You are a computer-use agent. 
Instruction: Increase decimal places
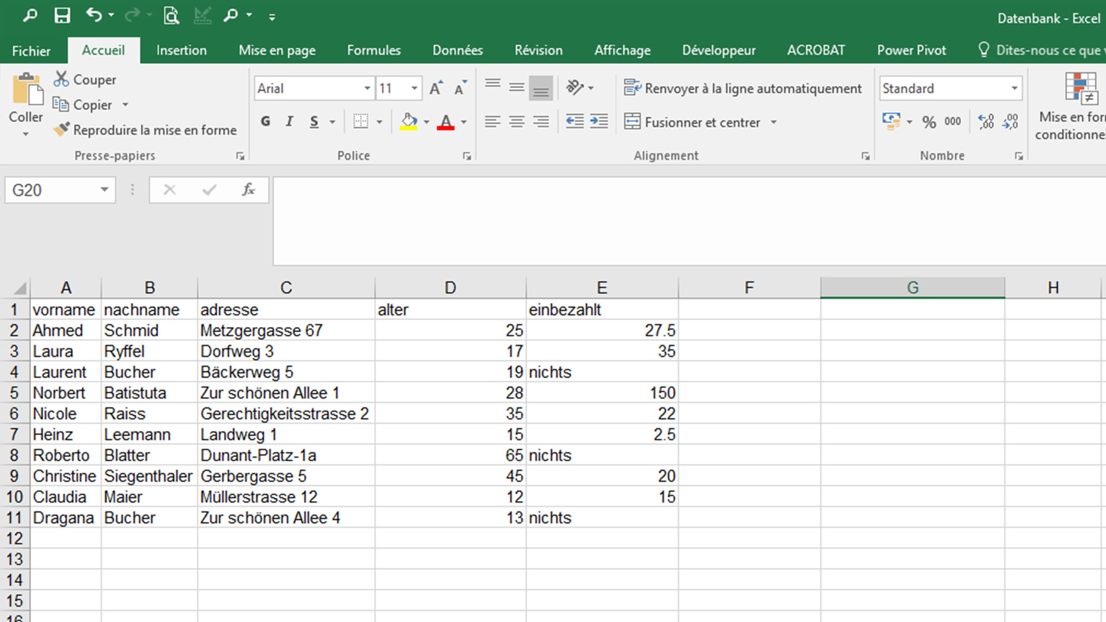[x=986, y=122]
